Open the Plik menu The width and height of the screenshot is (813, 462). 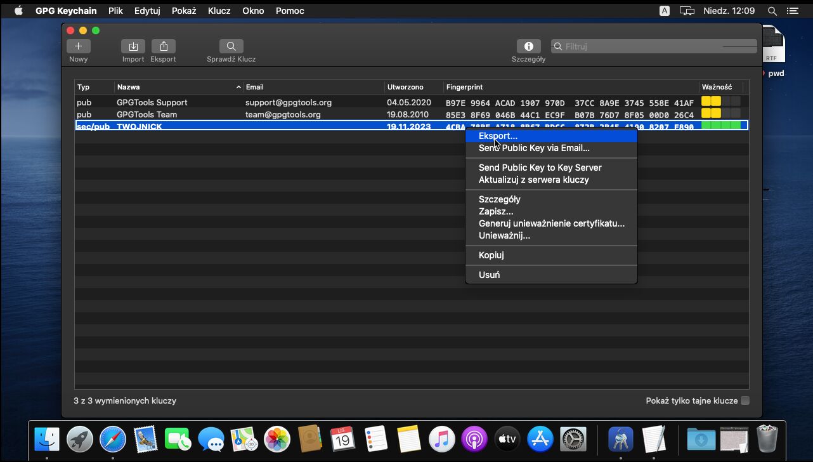pyautogui.click(x=115, y=11)
